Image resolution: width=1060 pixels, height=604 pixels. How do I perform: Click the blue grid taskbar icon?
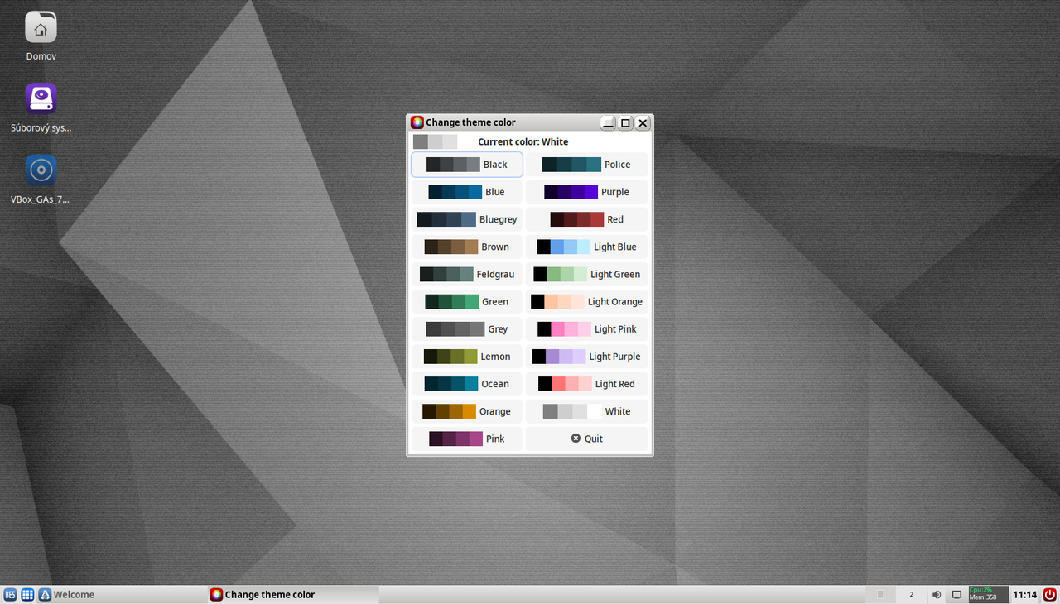pyautogui.click(x=27, y=594)
